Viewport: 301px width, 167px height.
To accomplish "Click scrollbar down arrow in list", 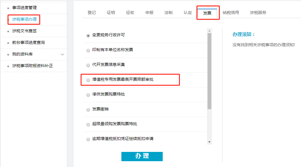I will click(x=209, y=142).
